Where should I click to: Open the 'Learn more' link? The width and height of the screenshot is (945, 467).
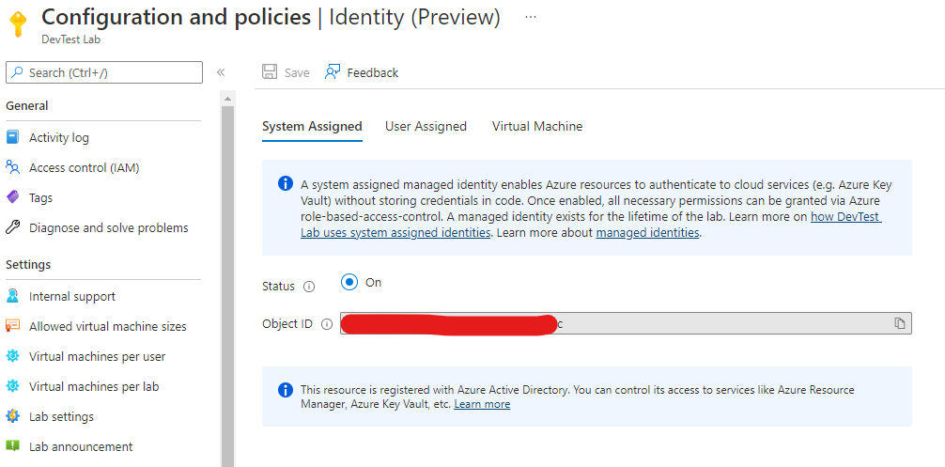coord(482,404)
